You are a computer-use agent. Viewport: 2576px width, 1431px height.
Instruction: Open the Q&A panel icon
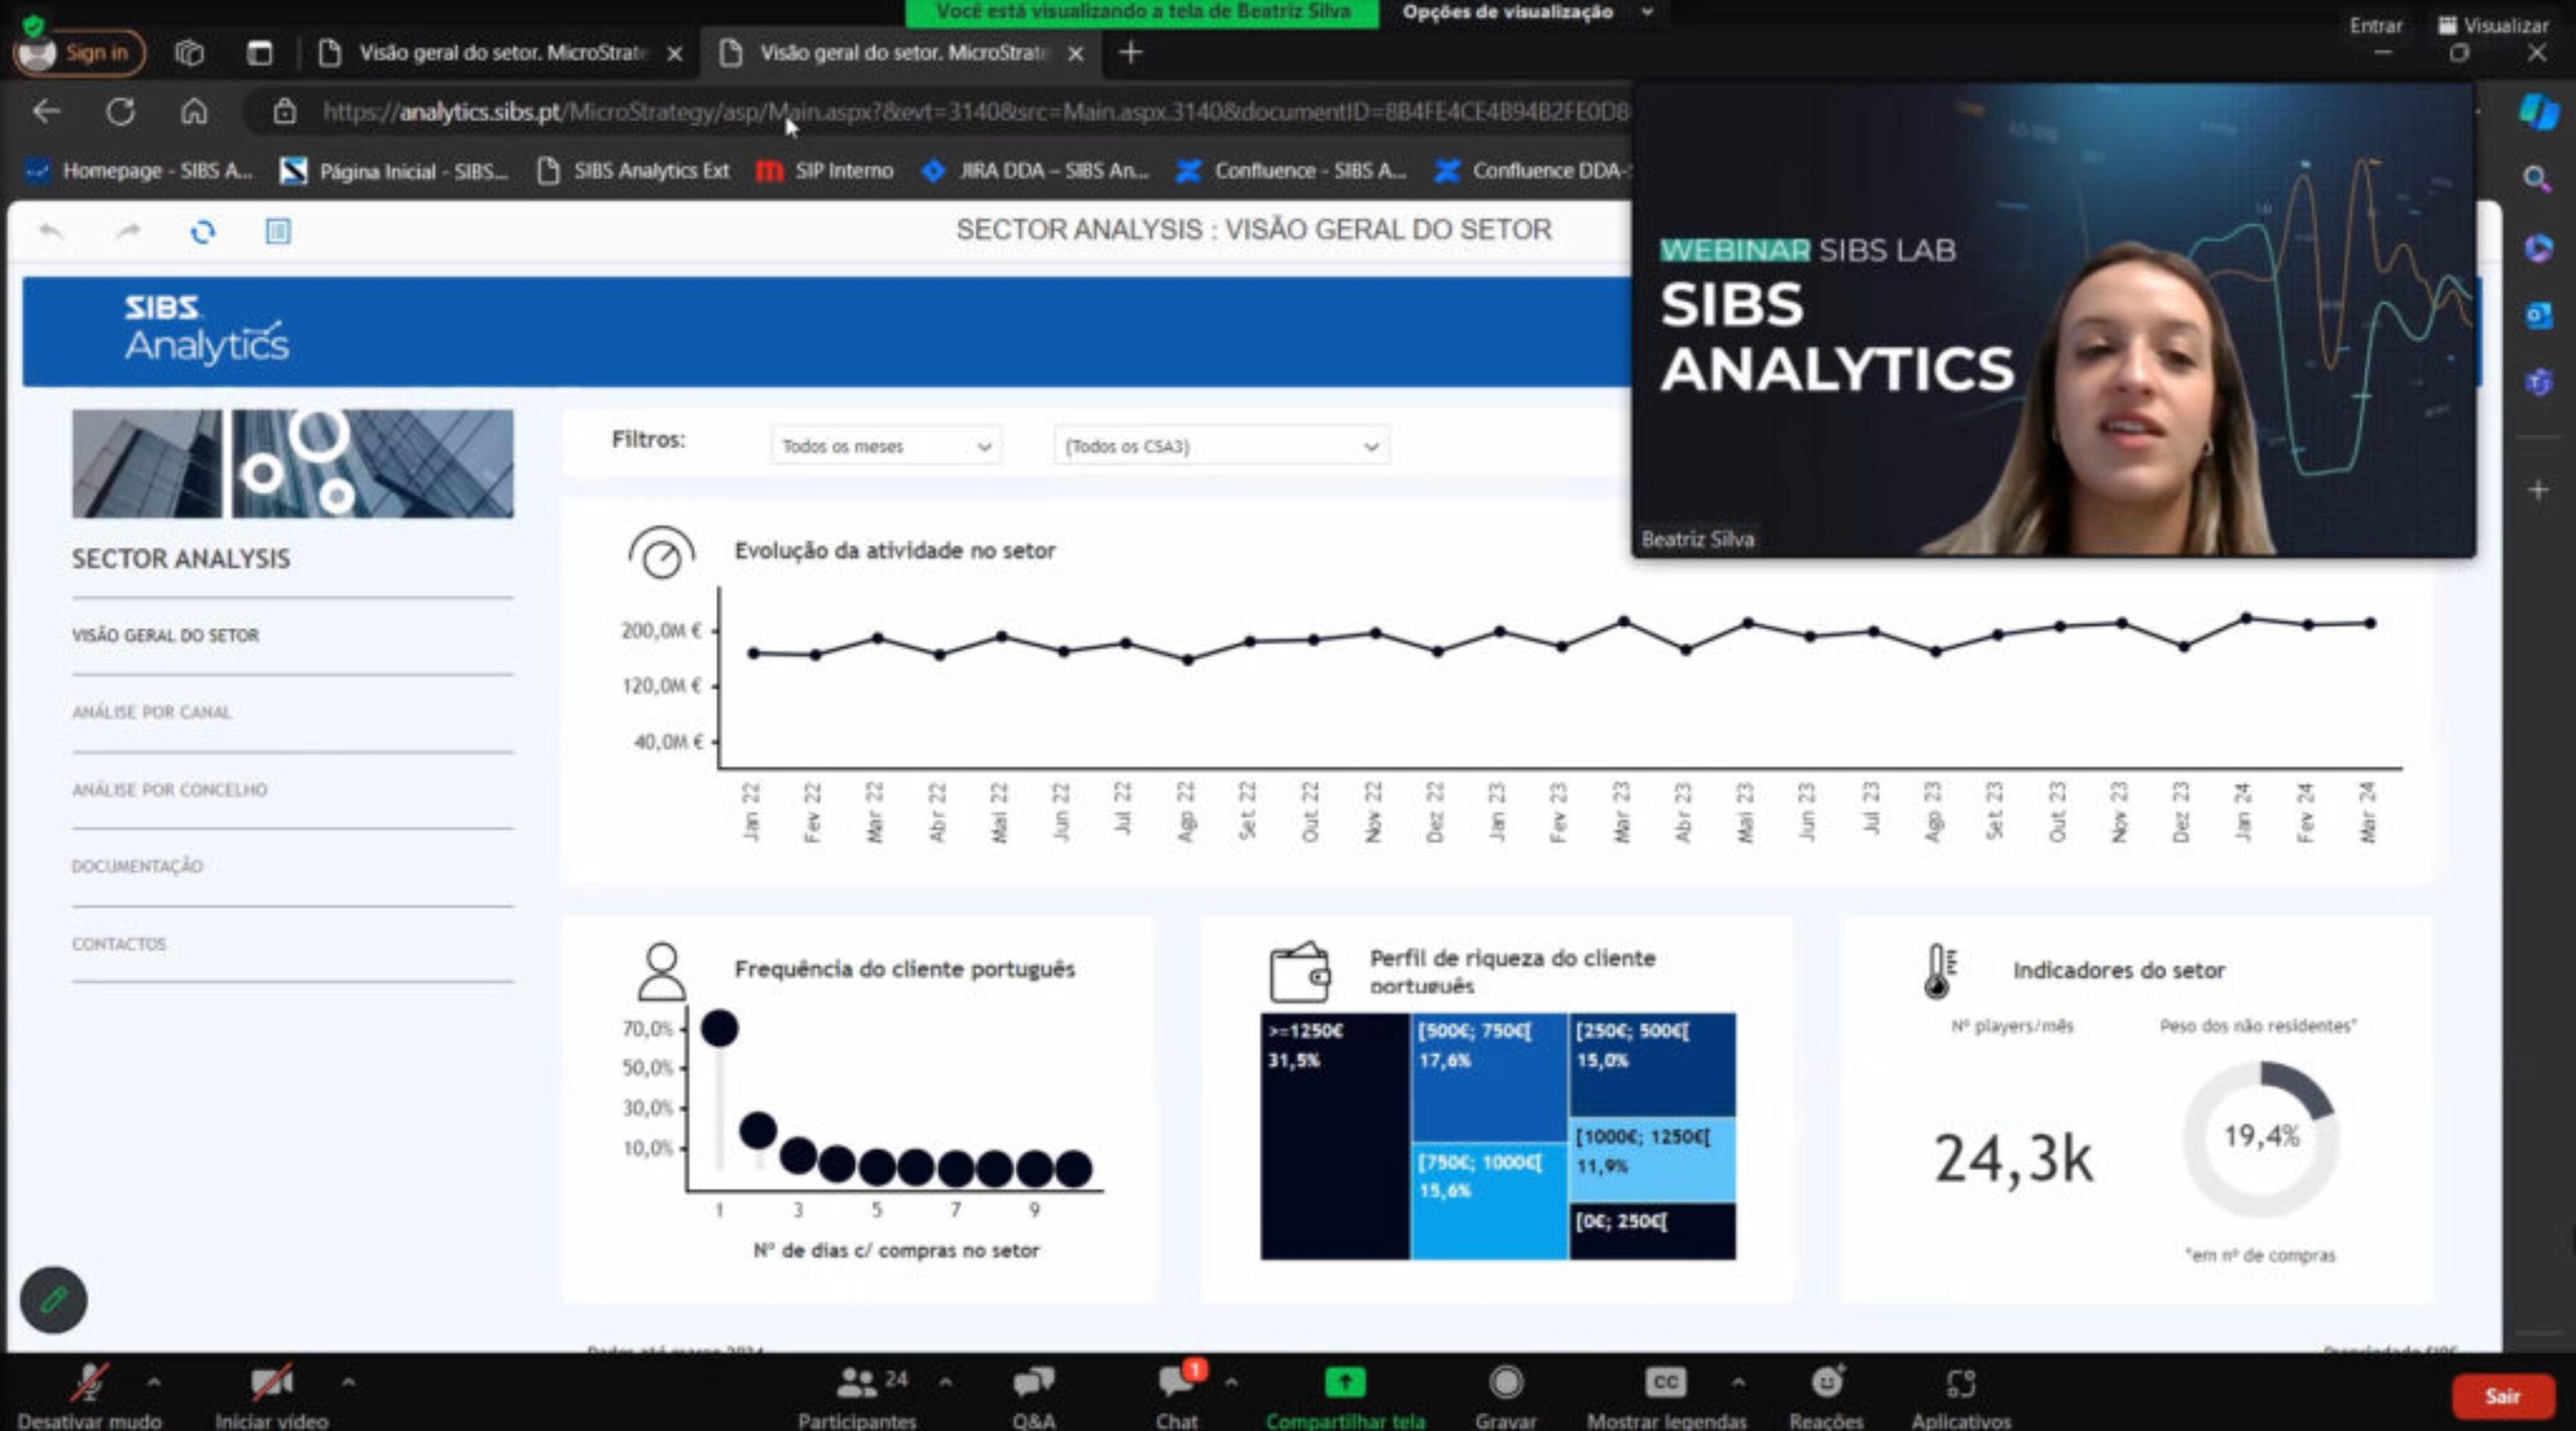[1033, 1383]
